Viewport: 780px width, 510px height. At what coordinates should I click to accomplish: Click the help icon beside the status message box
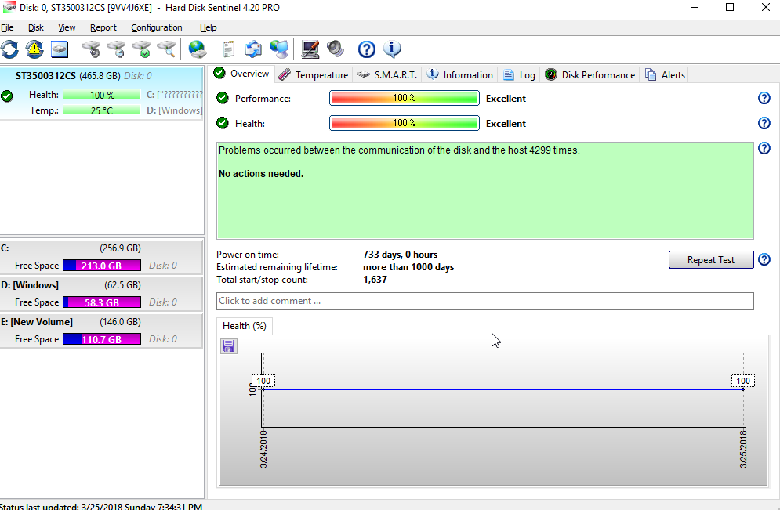click(764, 148)
